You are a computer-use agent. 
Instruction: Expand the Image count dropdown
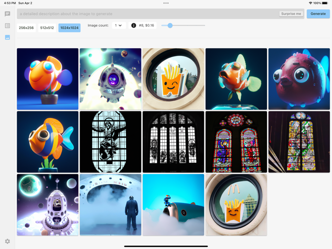[x=119, y=26]
